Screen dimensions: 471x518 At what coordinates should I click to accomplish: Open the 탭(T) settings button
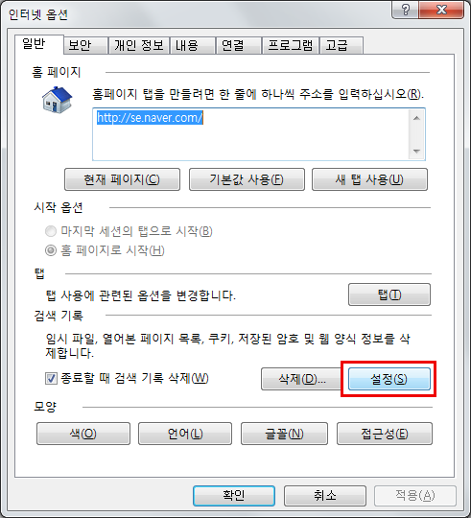point(389,294)
